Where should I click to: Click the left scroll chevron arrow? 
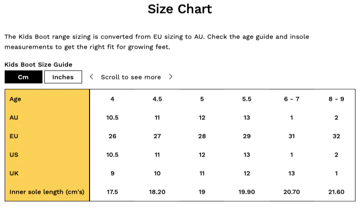[x=91, y=77]
